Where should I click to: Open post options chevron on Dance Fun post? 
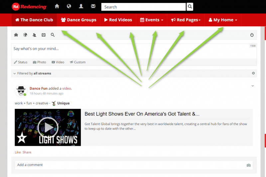click(253, 86)
